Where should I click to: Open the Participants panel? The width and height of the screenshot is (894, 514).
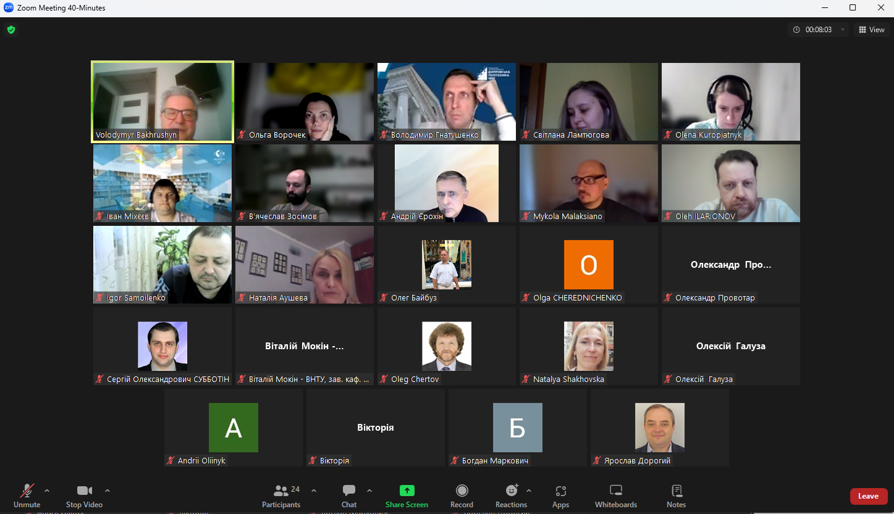point(281,495)
